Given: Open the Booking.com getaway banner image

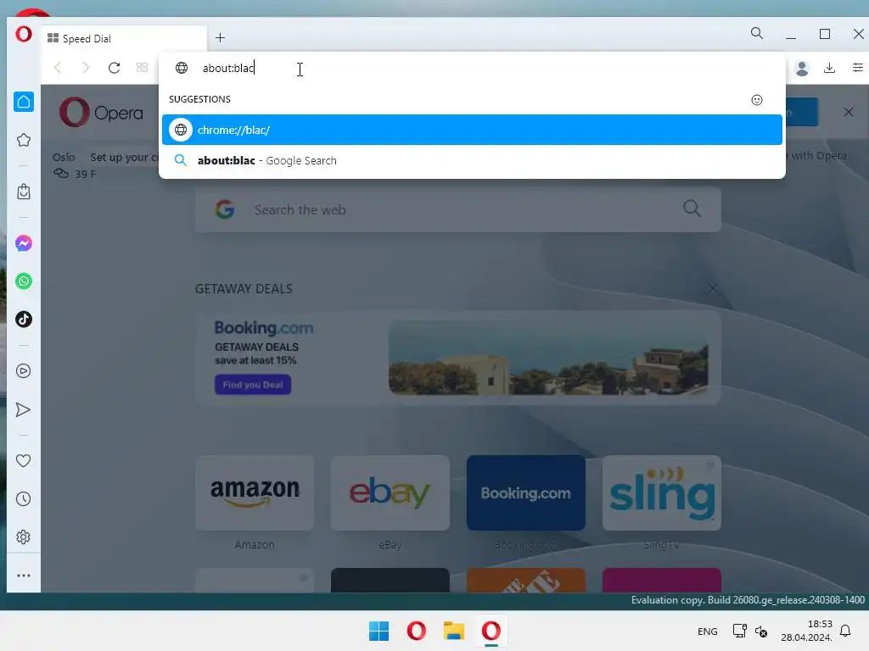Looking at the screenshot, I should point(548,357).
